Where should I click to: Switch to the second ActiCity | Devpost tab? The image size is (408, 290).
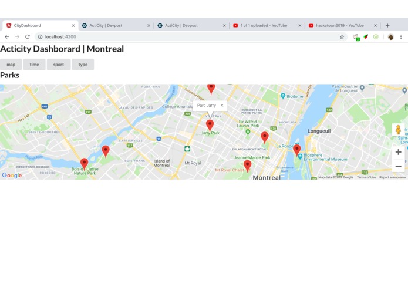(x=190, y=25)
